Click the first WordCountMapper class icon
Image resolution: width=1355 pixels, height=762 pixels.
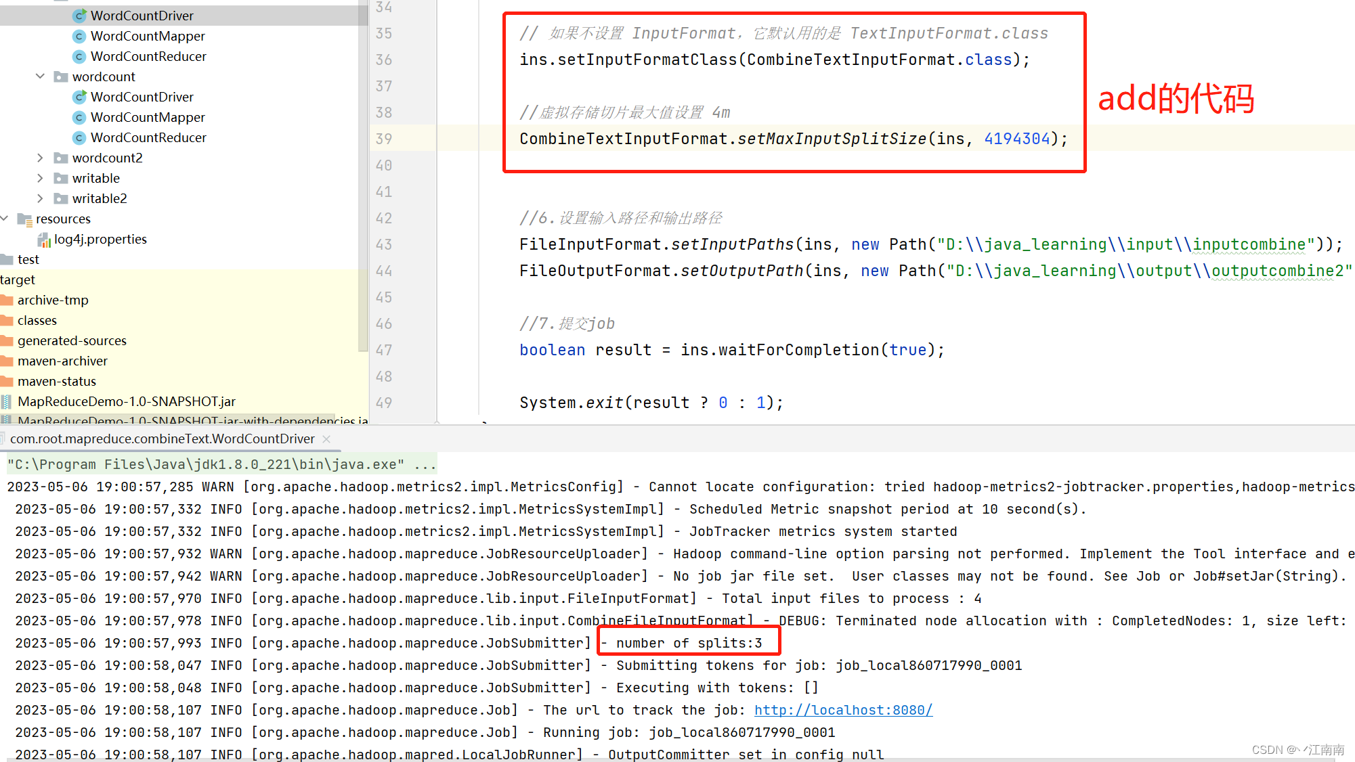coord(79,36)
